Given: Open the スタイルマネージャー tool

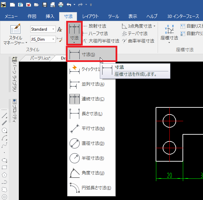Looking at the screenshot, I should [x=15, y=35].
